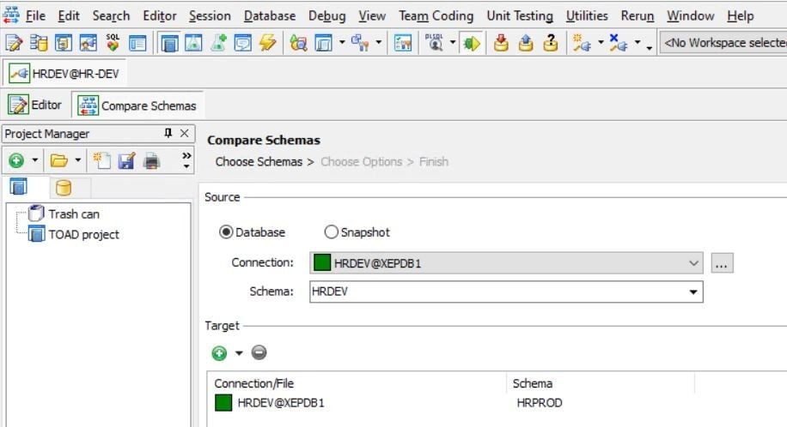Viewport: 787px width, 427px height.
Task: Close the Project Manager panel
Action: click(x=184, y=133)
